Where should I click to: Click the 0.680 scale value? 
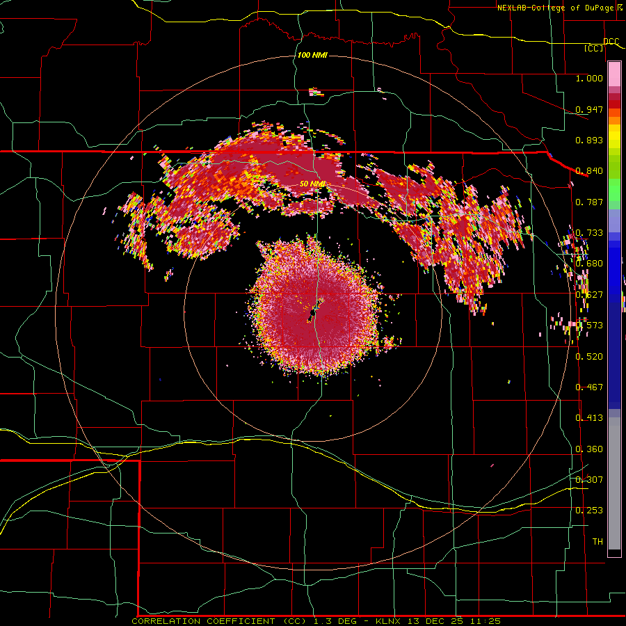tap(589, 264)
